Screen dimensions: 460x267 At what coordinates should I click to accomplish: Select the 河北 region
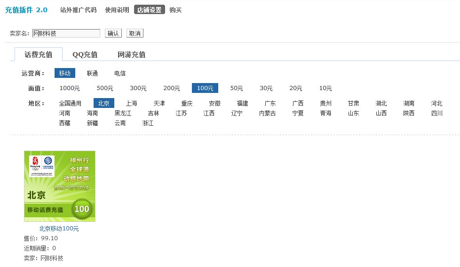pyautogui.click(x=436, y=103)
